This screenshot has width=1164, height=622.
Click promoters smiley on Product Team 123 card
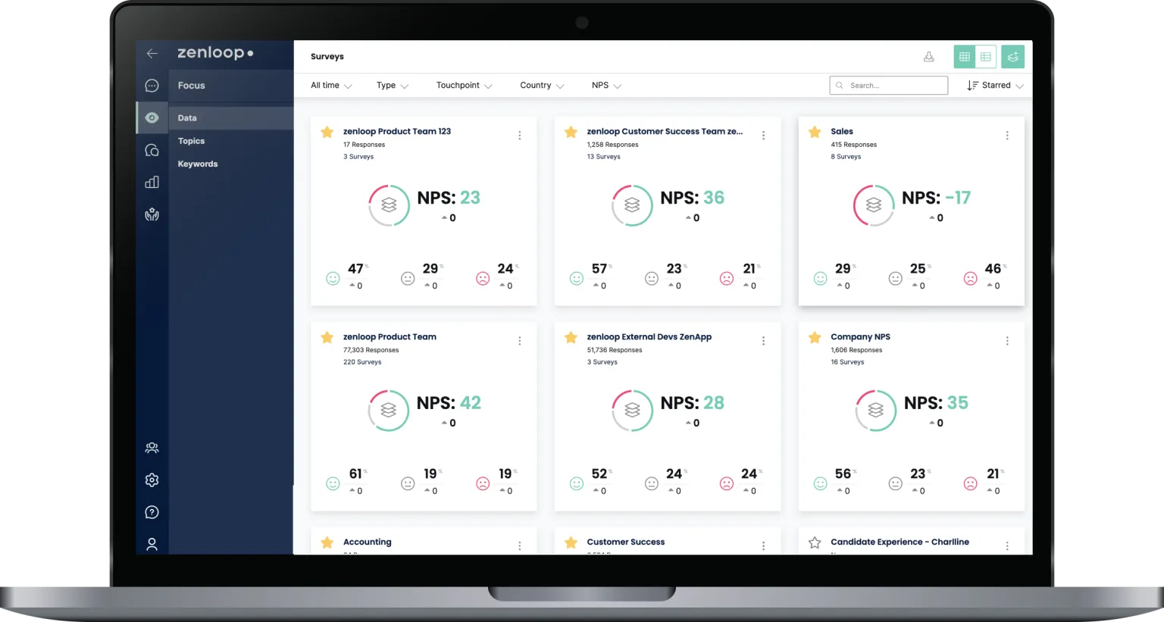[x=333, y=278]
